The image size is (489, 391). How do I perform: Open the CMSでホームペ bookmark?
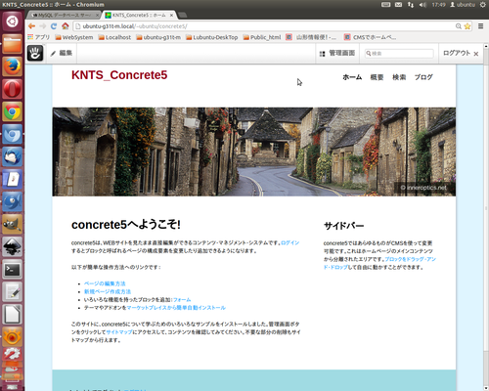(371, 37)
